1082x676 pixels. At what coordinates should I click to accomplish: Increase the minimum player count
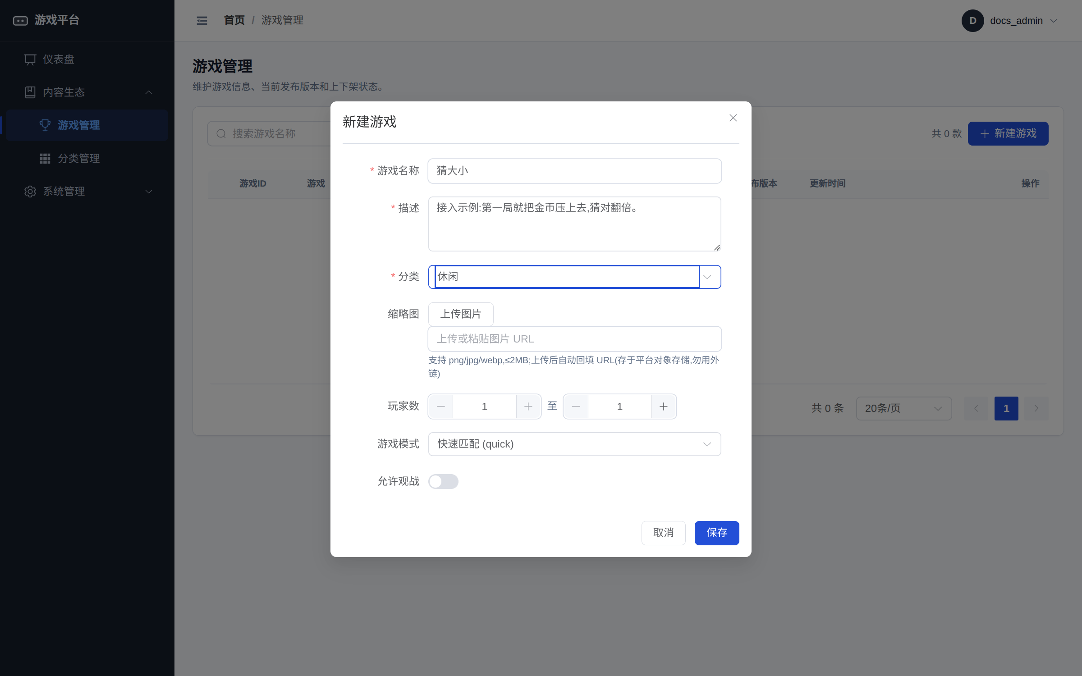pos(528,407)
